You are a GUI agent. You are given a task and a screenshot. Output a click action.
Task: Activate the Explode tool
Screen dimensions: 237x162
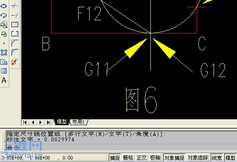pos(15,62)
